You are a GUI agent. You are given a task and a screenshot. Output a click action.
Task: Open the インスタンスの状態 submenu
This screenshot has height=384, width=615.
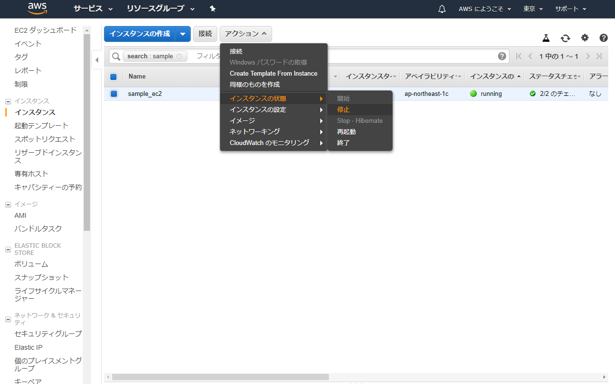274,98
